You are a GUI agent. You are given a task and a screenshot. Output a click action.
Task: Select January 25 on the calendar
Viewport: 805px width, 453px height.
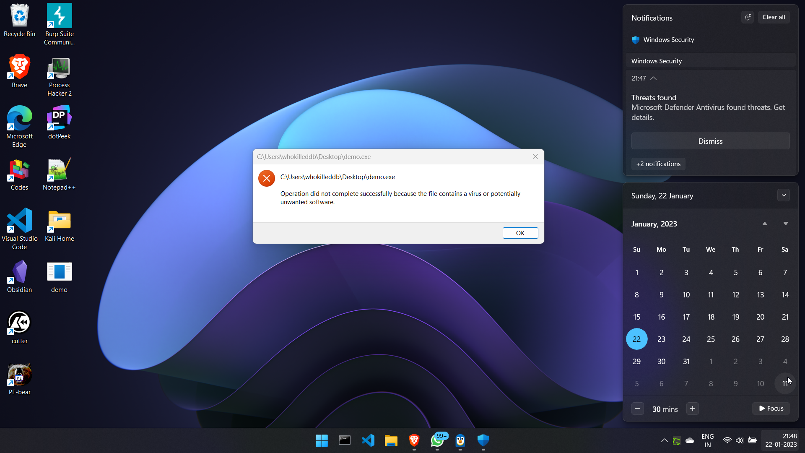[x=711, y=339]
